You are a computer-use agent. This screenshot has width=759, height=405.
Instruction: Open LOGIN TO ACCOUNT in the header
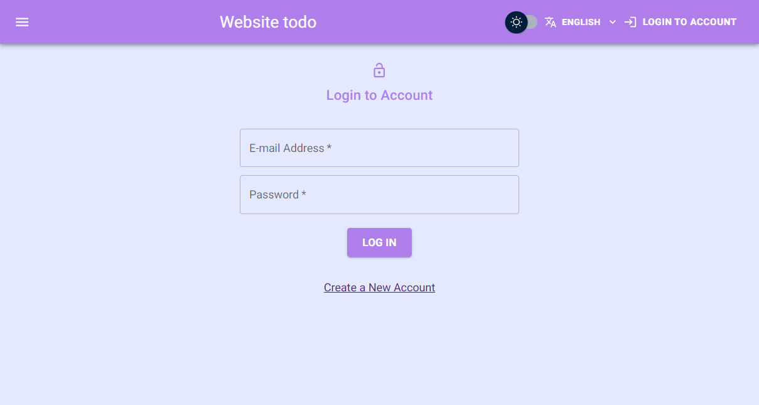tap(689, 22)
